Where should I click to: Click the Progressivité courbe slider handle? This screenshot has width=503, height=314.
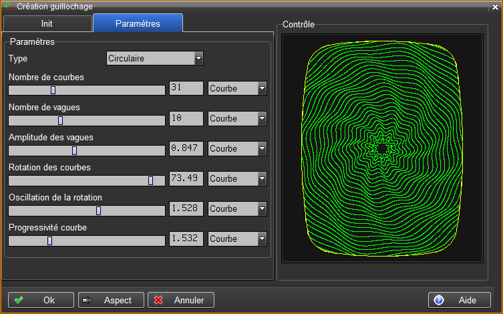tap(49, 241)
